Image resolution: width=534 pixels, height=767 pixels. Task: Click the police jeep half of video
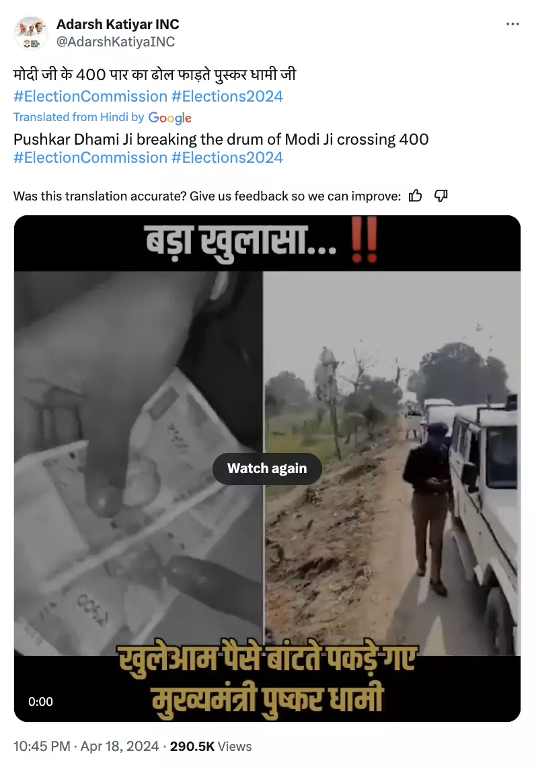[x=392, y=464]
